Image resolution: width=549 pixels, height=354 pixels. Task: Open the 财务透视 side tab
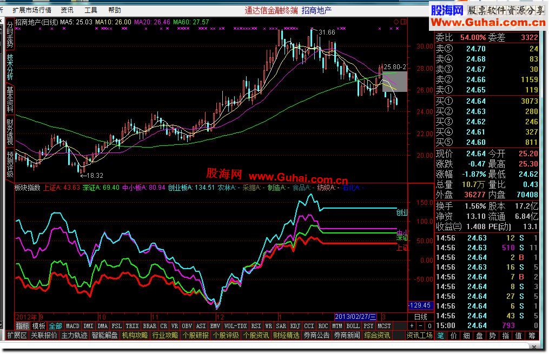(x=10, y=132)
